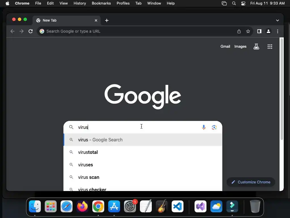
Task: Open Filmora from the Dock
Action: 232,206
